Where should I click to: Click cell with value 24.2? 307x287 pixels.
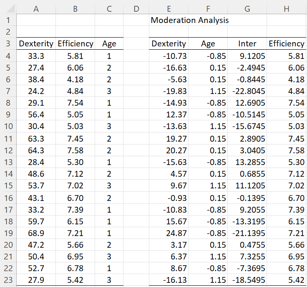[x=36, y=91]
